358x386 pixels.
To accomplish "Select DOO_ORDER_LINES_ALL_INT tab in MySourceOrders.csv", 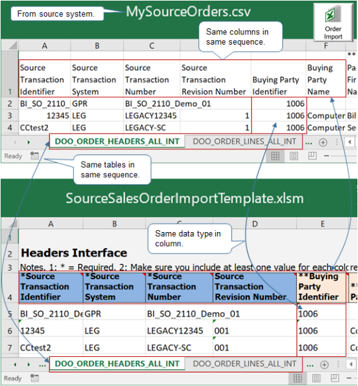I will pyautogui.click(x=244, y=142).
